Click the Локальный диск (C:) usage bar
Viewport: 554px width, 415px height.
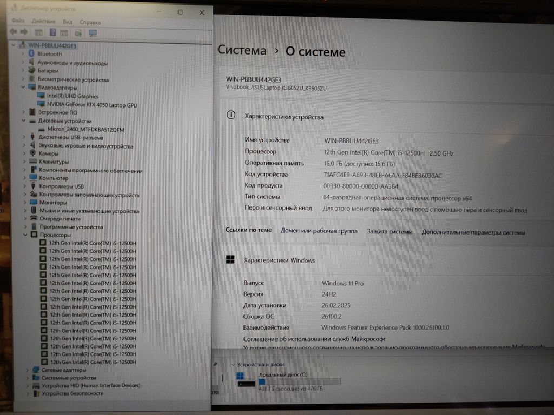pos(299,381)
